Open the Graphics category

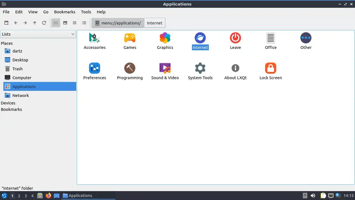point(165,41)
